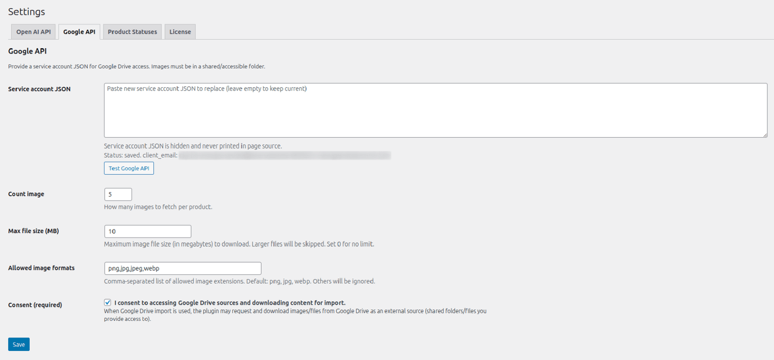Uncheck the Google Drive consent checkbox
Image resolution: width=774 pixels, height=360 pixels.
(x=108, y=302)
